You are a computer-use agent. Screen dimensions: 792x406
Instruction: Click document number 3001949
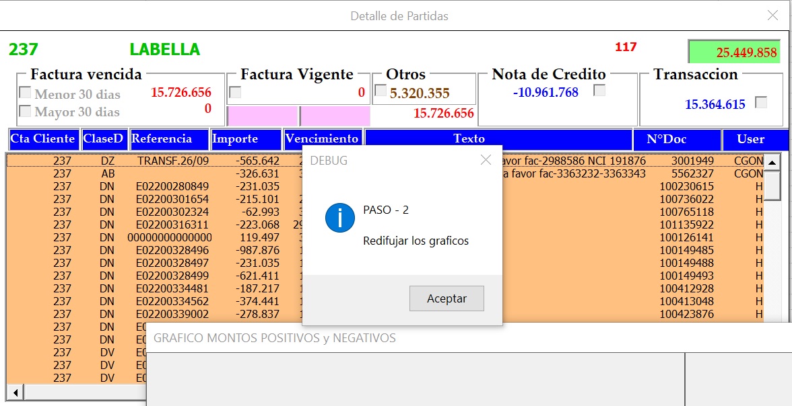692,161
